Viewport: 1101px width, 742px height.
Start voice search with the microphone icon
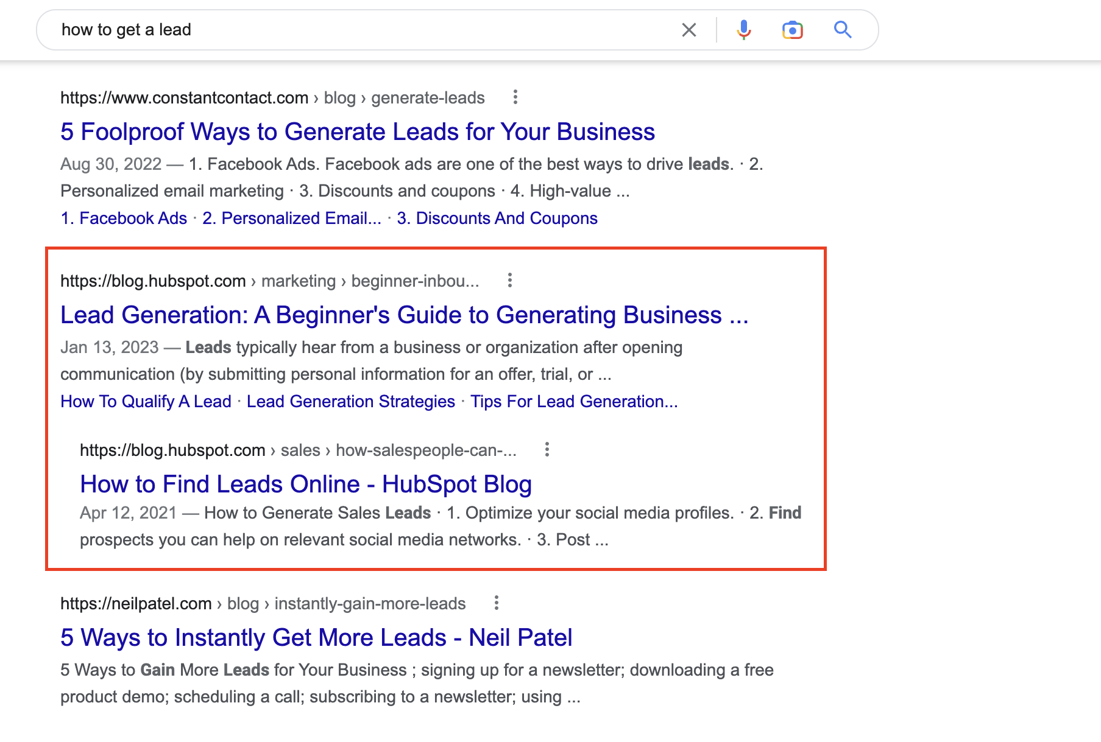point(743,30)
